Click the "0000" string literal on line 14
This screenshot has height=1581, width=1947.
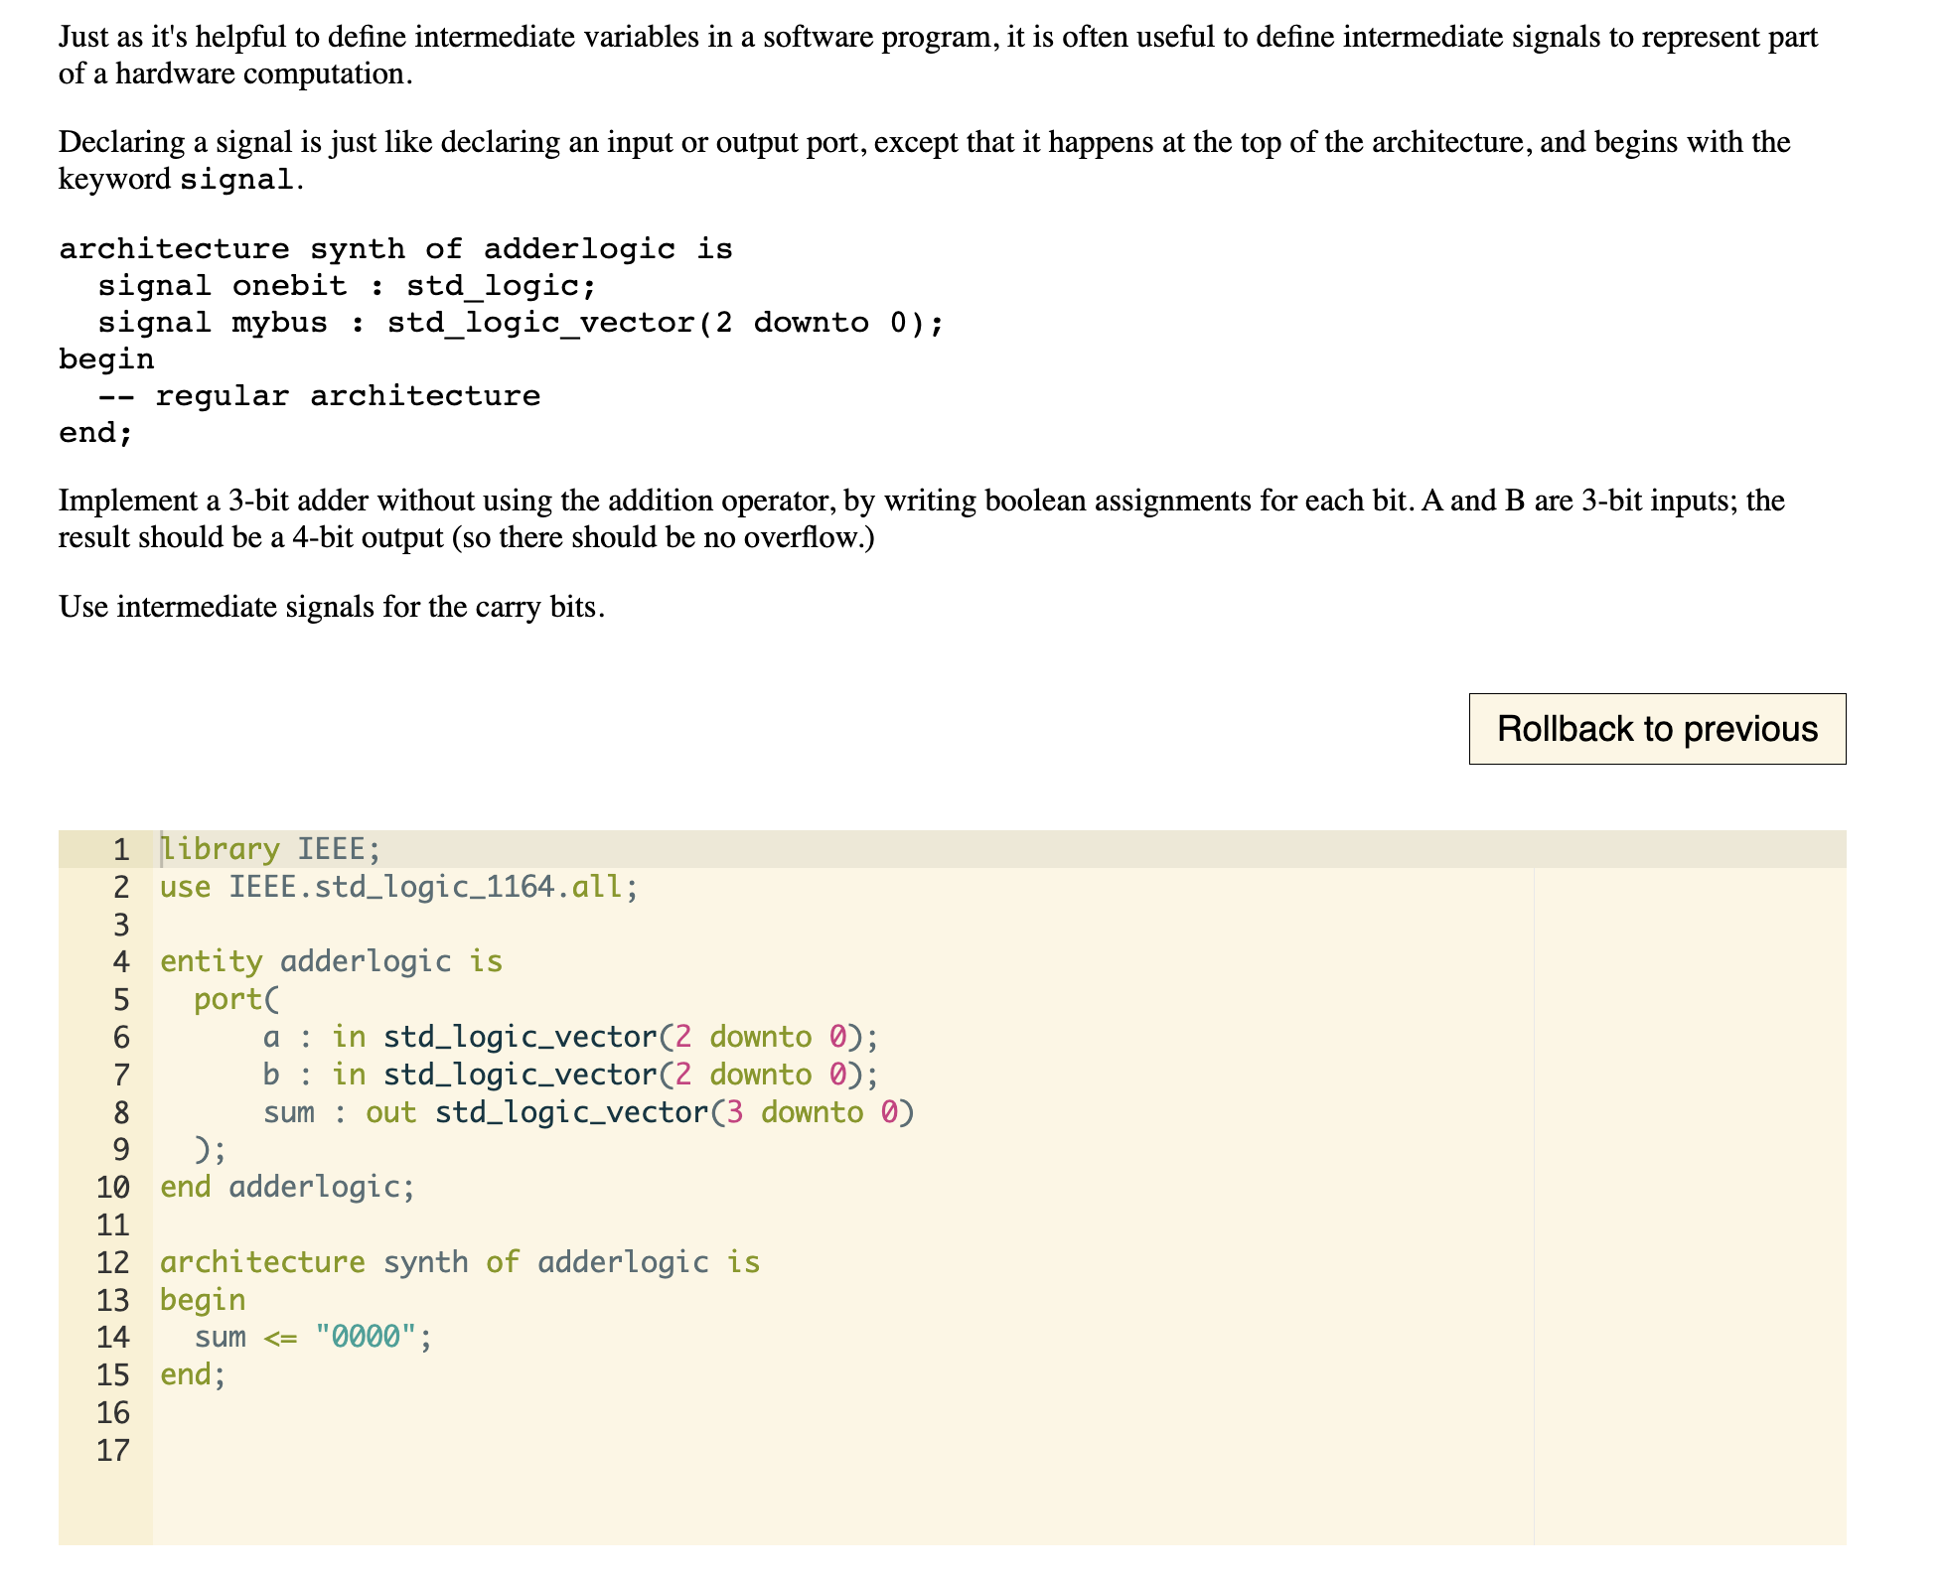coord(365,1337)
